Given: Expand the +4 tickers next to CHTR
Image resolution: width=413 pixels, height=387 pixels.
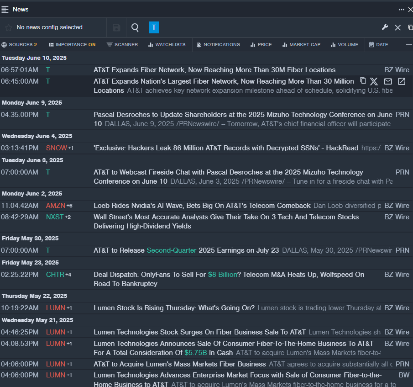Looking at the screenshot, I should pyautogui.click(x=68, y=275).
